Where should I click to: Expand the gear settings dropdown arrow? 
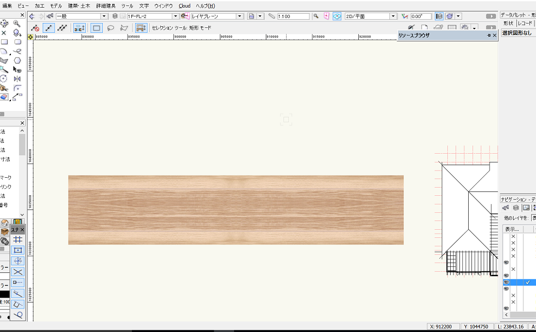(x=475, y=28)
